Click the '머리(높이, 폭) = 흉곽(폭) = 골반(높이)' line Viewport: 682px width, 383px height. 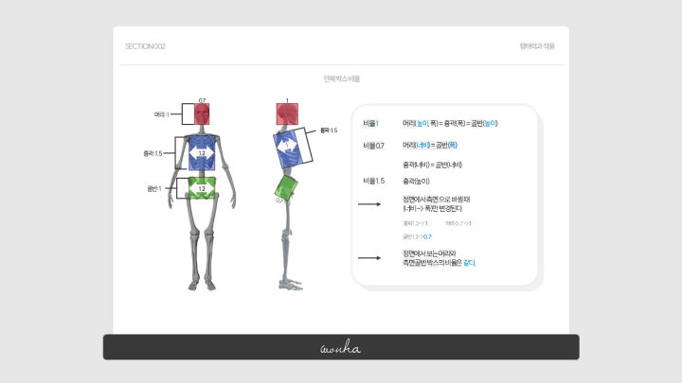[x=450, y=123]
